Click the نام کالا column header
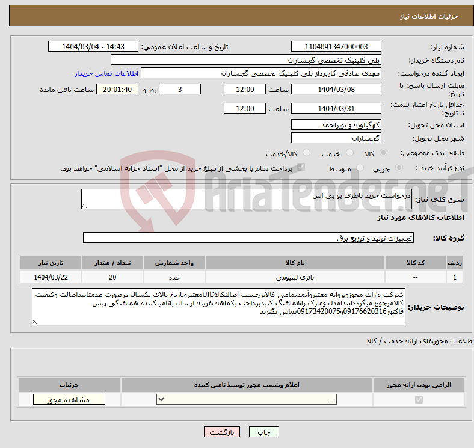The height and width of the screenshot is (448, 474). [295, 263]
